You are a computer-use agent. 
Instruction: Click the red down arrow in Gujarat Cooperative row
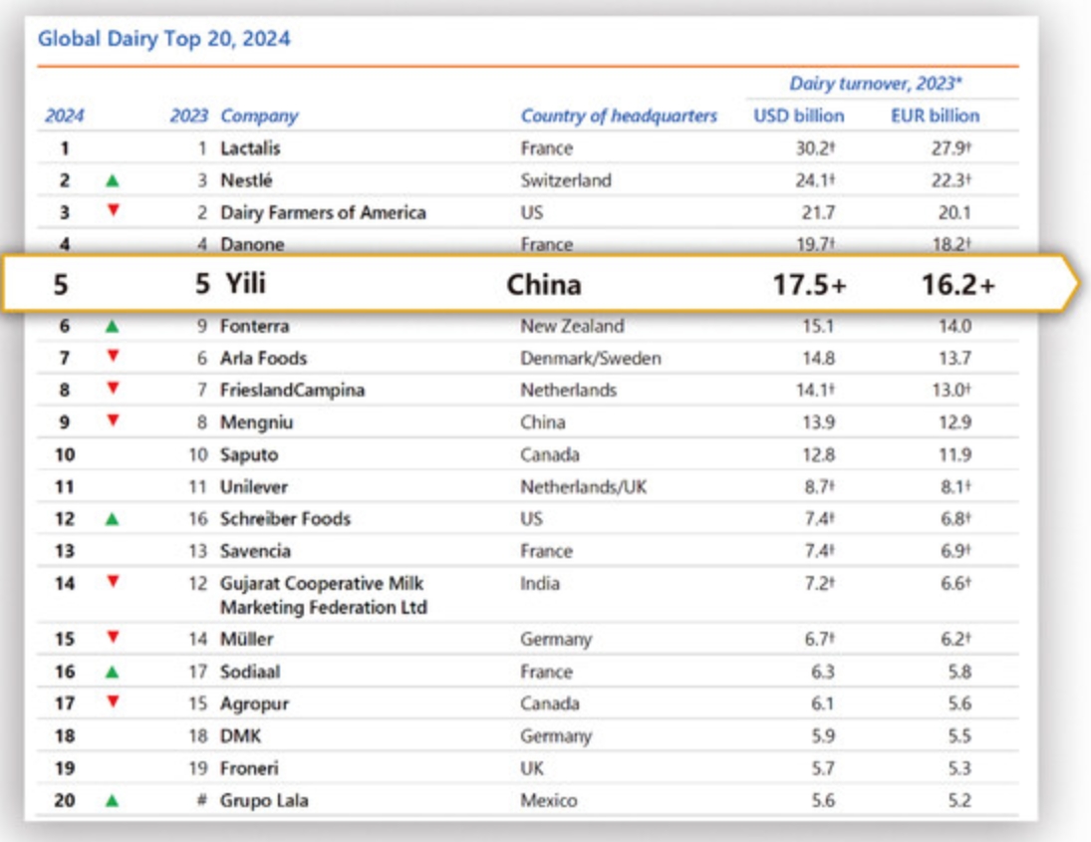pyautogui.click(x=113, y=581)
